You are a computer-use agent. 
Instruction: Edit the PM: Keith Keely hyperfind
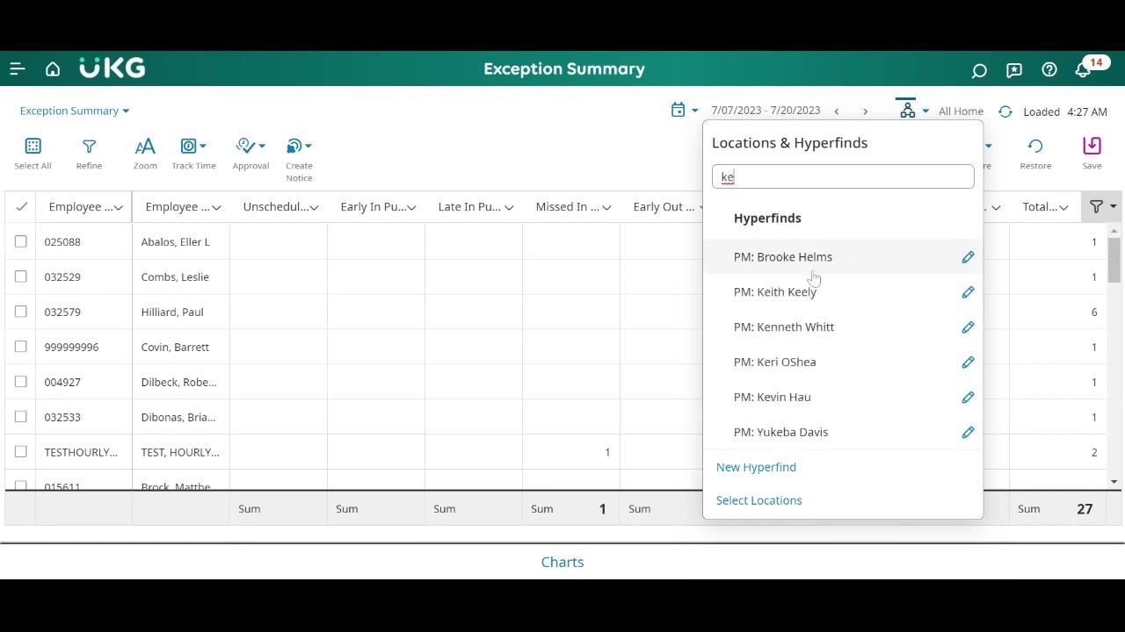[968, 292]
